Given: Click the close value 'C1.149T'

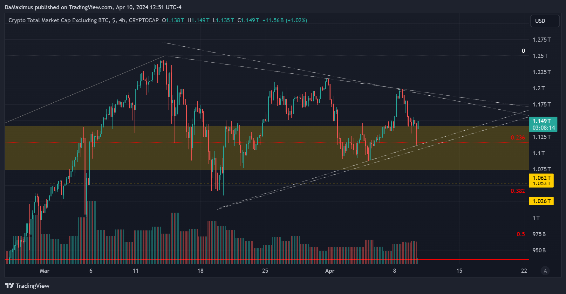Looking at the screenshot, I should 248,20.
